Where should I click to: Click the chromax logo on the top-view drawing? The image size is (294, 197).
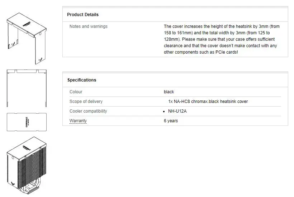[27, 120]
